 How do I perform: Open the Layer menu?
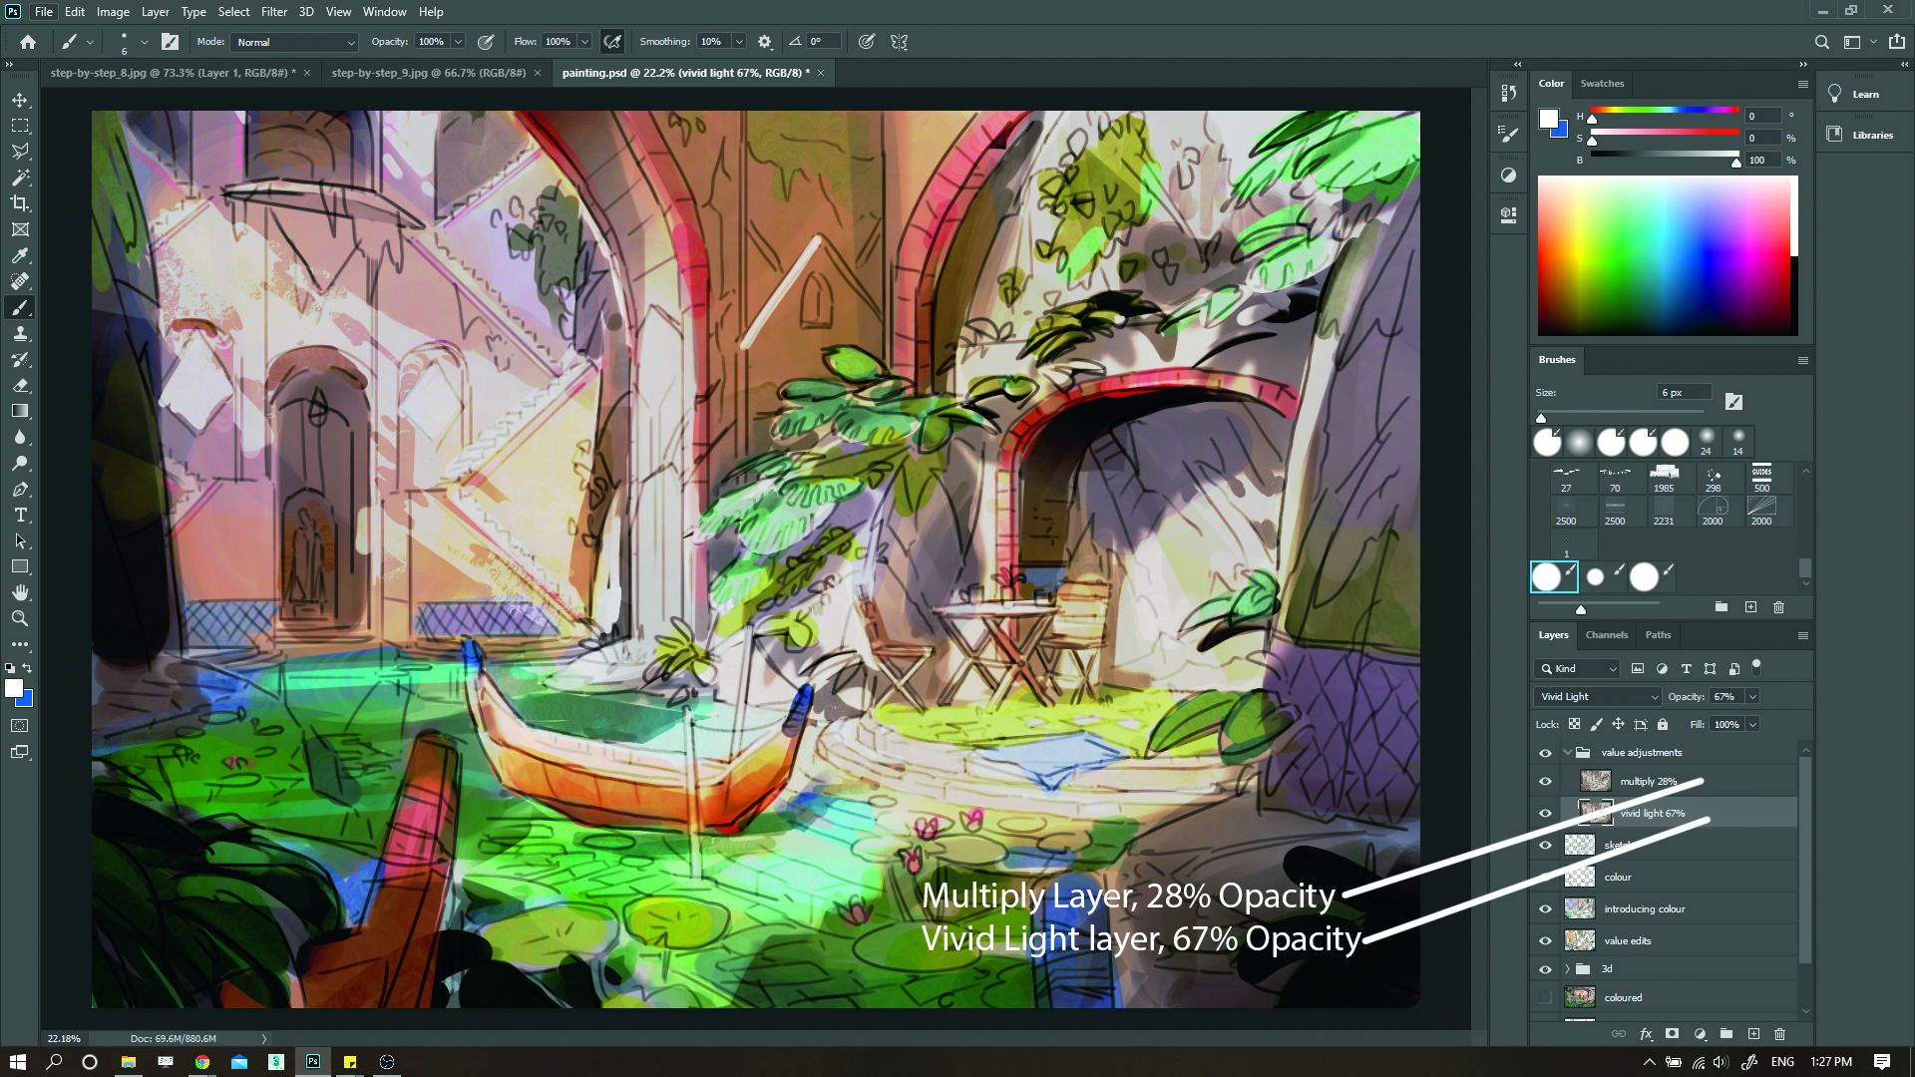point(155,12)
